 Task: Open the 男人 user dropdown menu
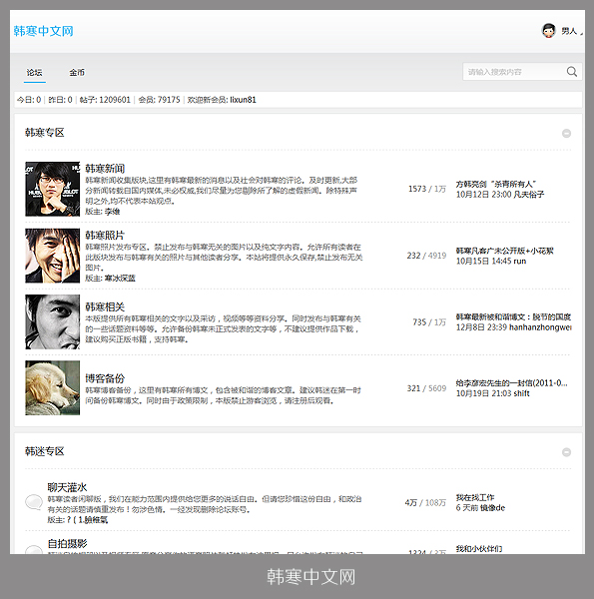coord(572,31)
